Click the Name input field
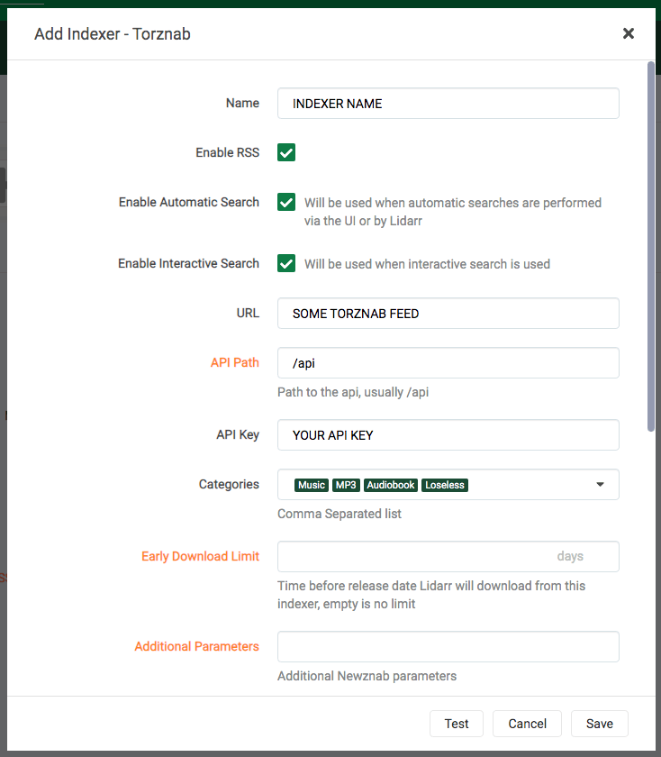The width and height of the screenshot is (661, 757). point(448,104)
